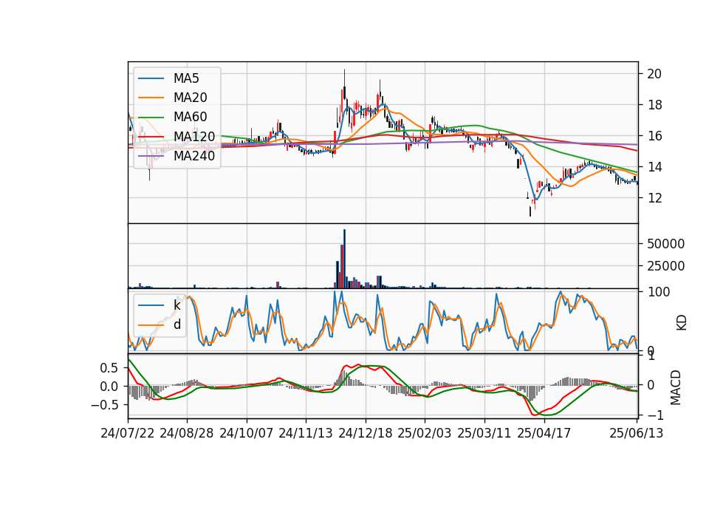Click the MA20 legend label
Viewport: 709px width, 510px height.
[190, 98]
